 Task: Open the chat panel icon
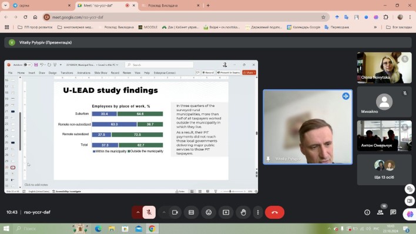pyautogui.click(x=393, y=212)
